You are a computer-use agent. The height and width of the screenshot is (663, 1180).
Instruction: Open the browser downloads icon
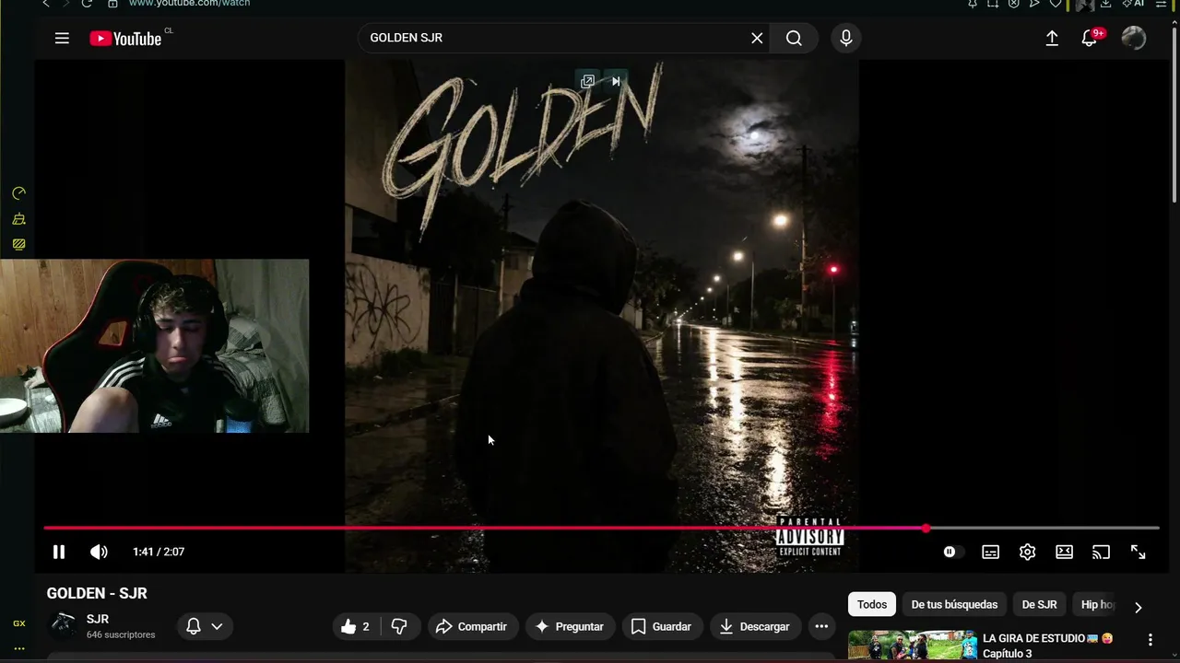[x=1105, y=4]
